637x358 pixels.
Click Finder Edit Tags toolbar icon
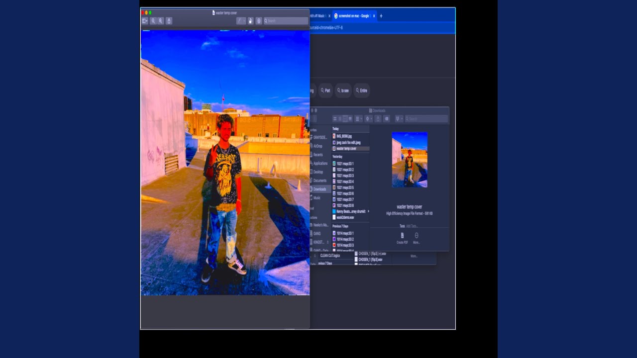tap(386, 119)
